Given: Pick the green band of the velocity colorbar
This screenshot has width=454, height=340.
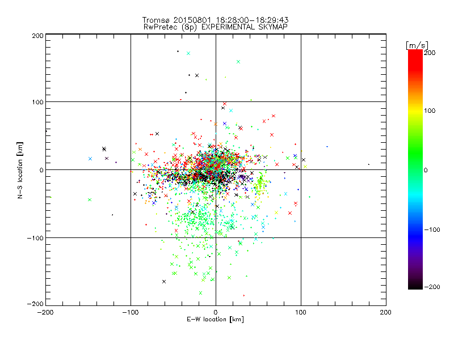Looking at the screenshot, I should pos(415,153).
